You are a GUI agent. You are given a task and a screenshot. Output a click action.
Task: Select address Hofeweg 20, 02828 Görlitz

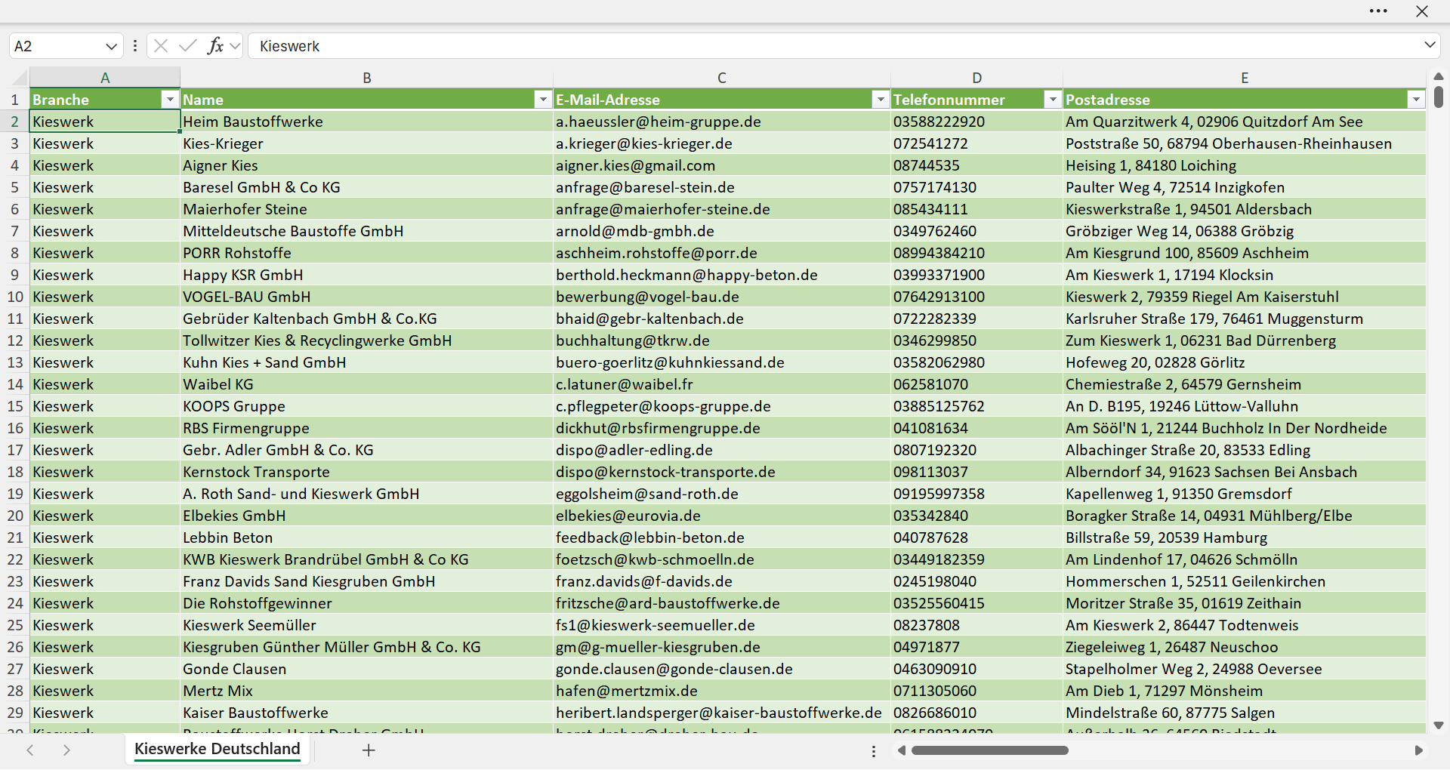coord(1245,362)
